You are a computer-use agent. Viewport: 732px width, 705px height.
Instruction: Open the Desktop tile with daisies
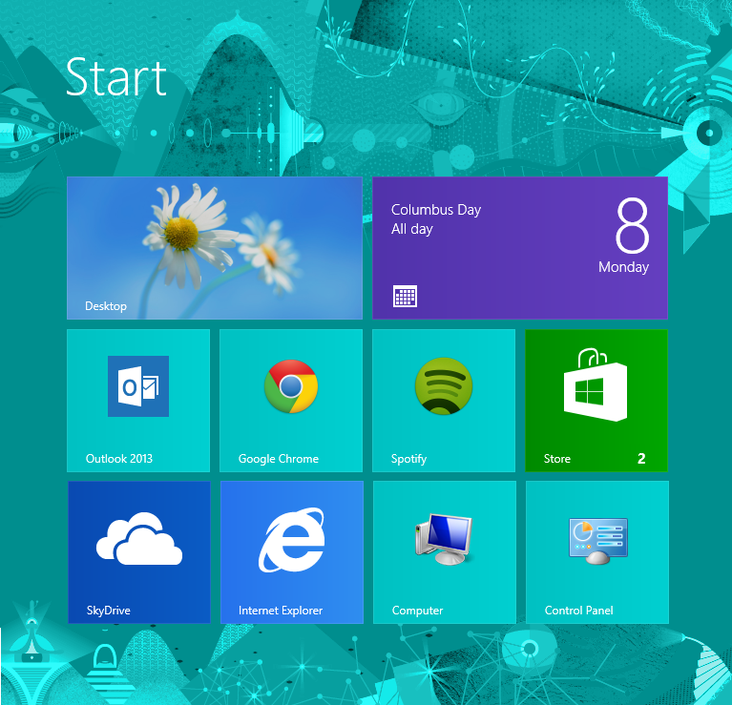click(x=215, y=248)
